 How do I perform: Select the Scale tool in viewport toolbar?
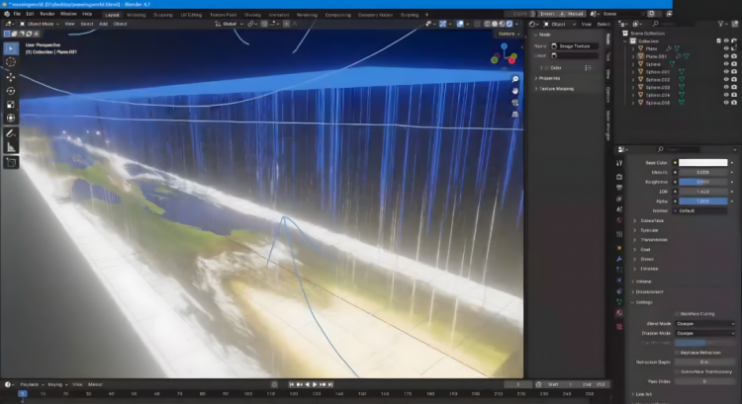coord(11,105)
